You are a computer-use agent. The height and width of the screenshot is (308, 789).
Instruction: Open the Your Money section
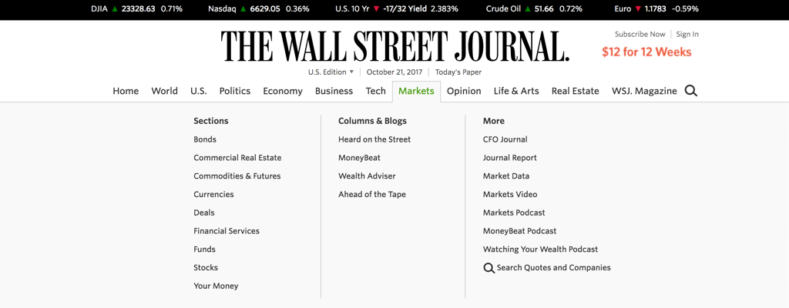216,286
